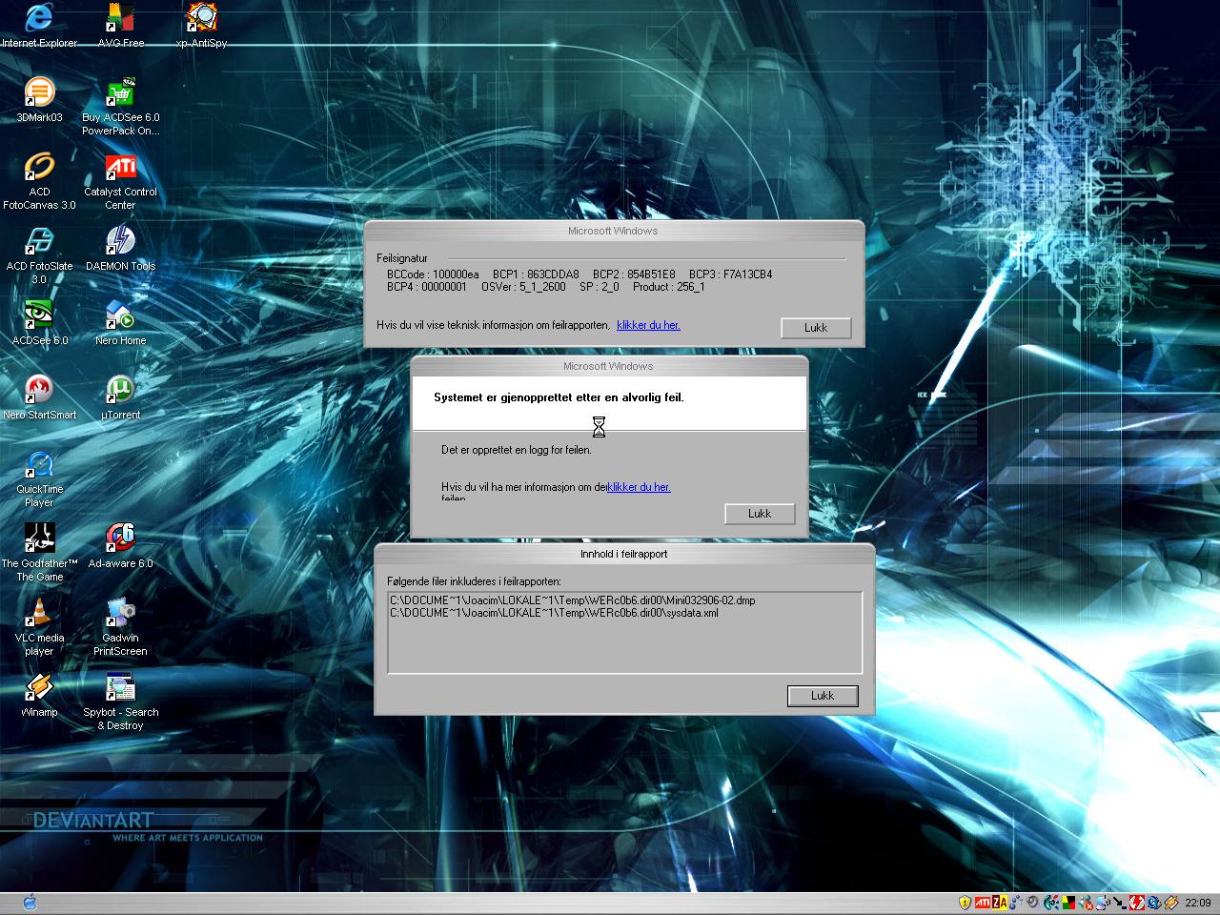This screenshot has width=1220, height=915.
Task: Launch ACD FotoSlate 3.0
Action: tap(39, 254)
